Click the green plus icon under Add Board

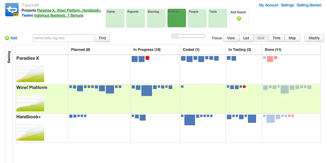click(239, 18)
